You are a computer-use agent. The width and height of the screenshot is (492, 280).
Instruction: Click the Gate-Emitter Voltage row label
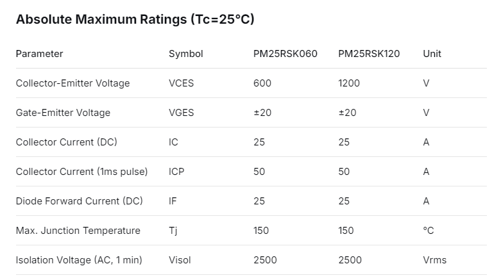coord(63,113)
